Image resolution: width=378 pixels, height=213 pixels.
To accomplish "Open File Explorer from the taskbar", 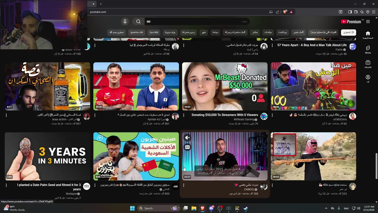I will click(x=194, y=208).
